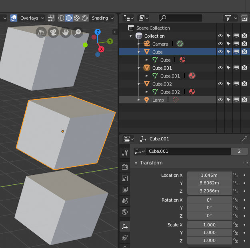The height and width of the screenshot is (248, 250).
Task: Click the pan hand icon in viewport
Action: click(x=66, y=32)
